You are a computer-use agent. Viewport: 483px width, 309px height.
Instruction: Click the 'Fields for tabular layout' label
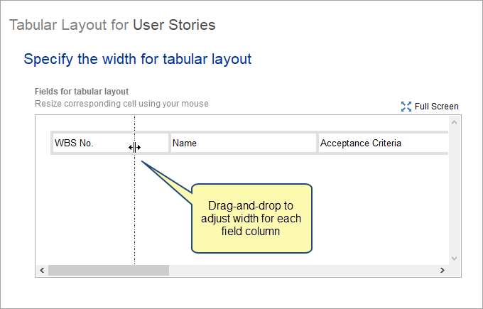coord(82,92)
